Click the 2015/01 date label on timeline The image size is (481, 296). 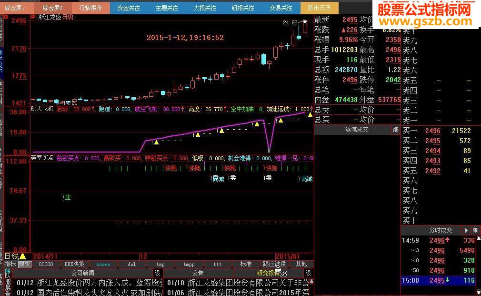[x=288, y=256]
